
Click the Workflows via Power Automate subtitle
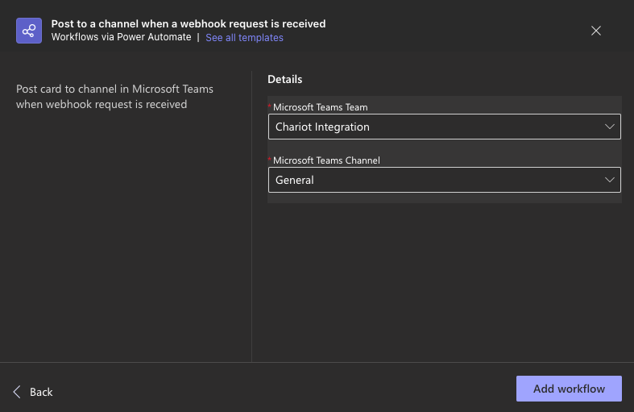[122, 37]
